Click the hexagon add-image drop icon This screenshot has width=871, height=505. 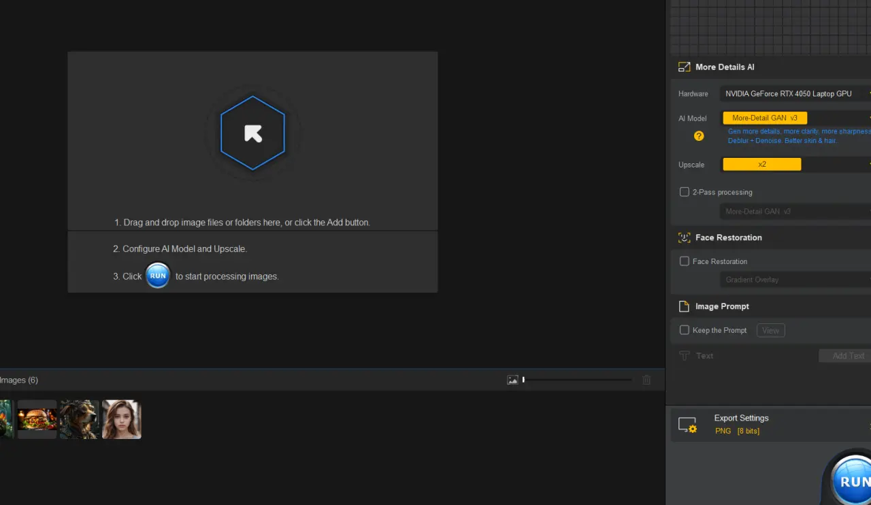pos(252,133)
